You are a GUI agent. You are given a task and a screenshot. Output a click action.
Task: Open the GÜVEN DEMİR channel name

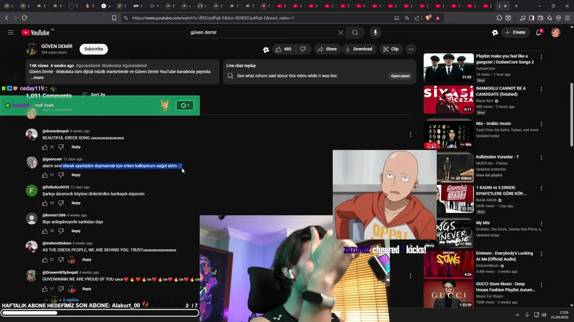(x=57, y=47)
